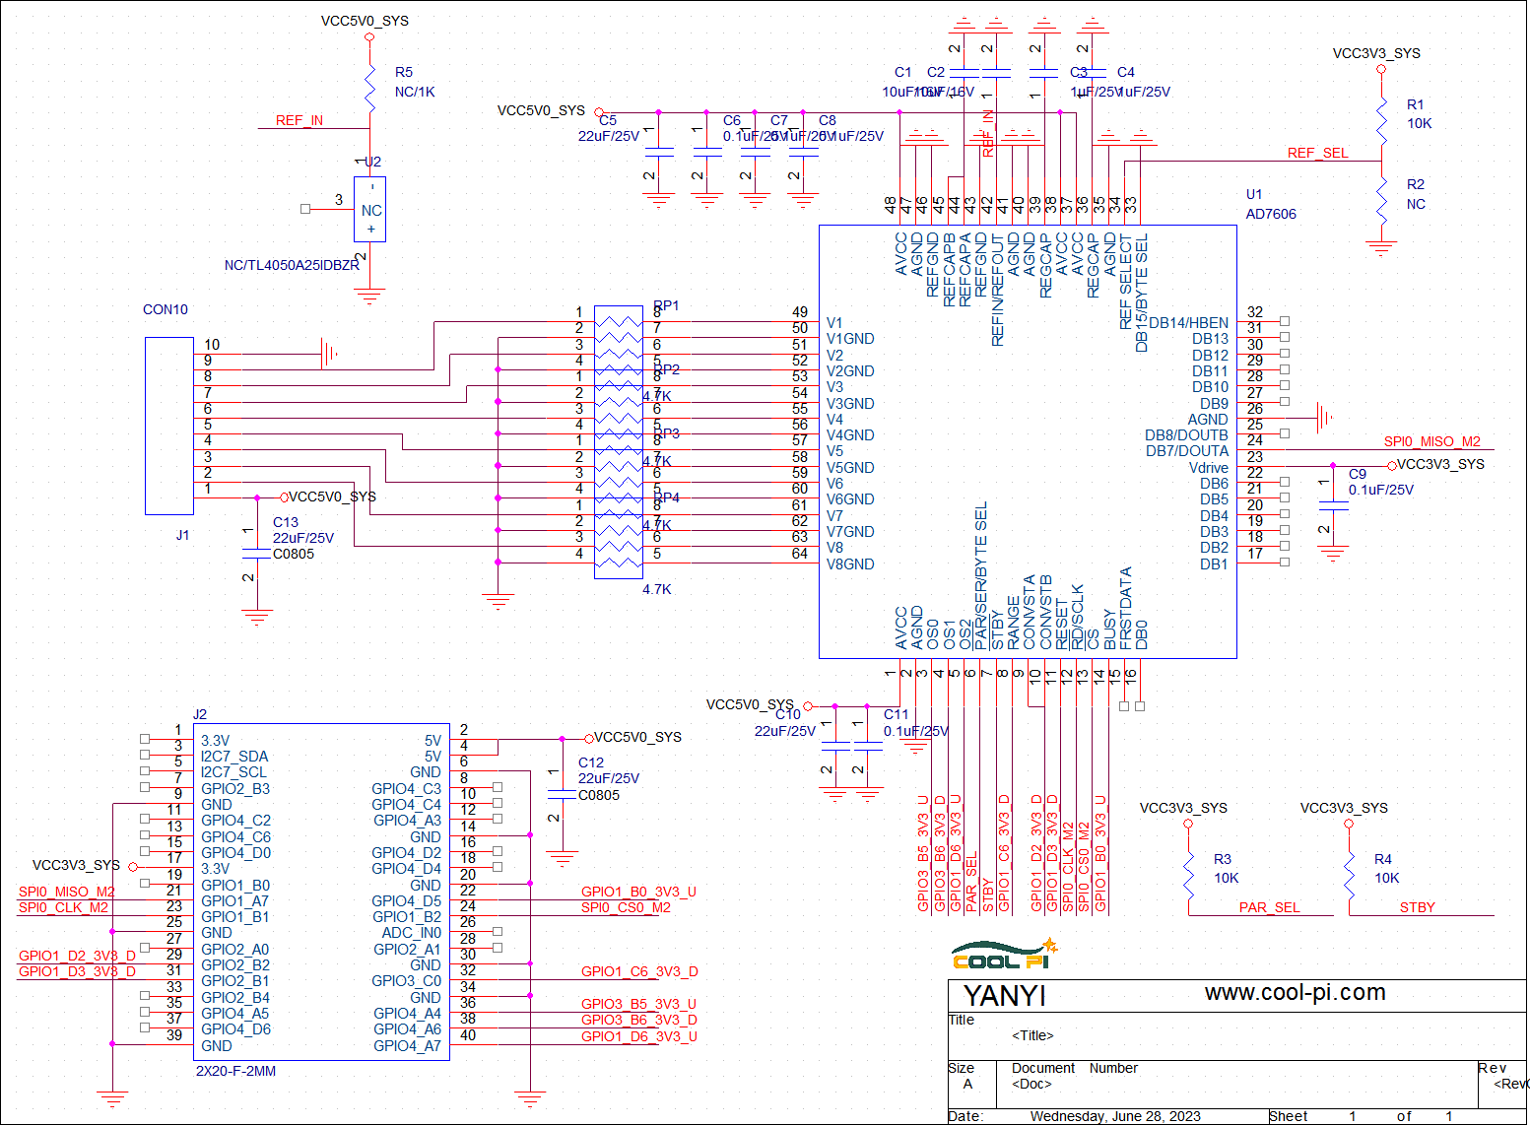
Task: Click the SPI0_CLK_M2 label left of J2
Action: point(63,907)
